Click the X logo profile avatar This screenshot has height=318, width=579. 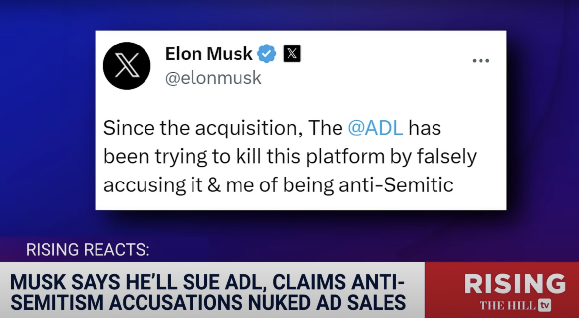127,66
